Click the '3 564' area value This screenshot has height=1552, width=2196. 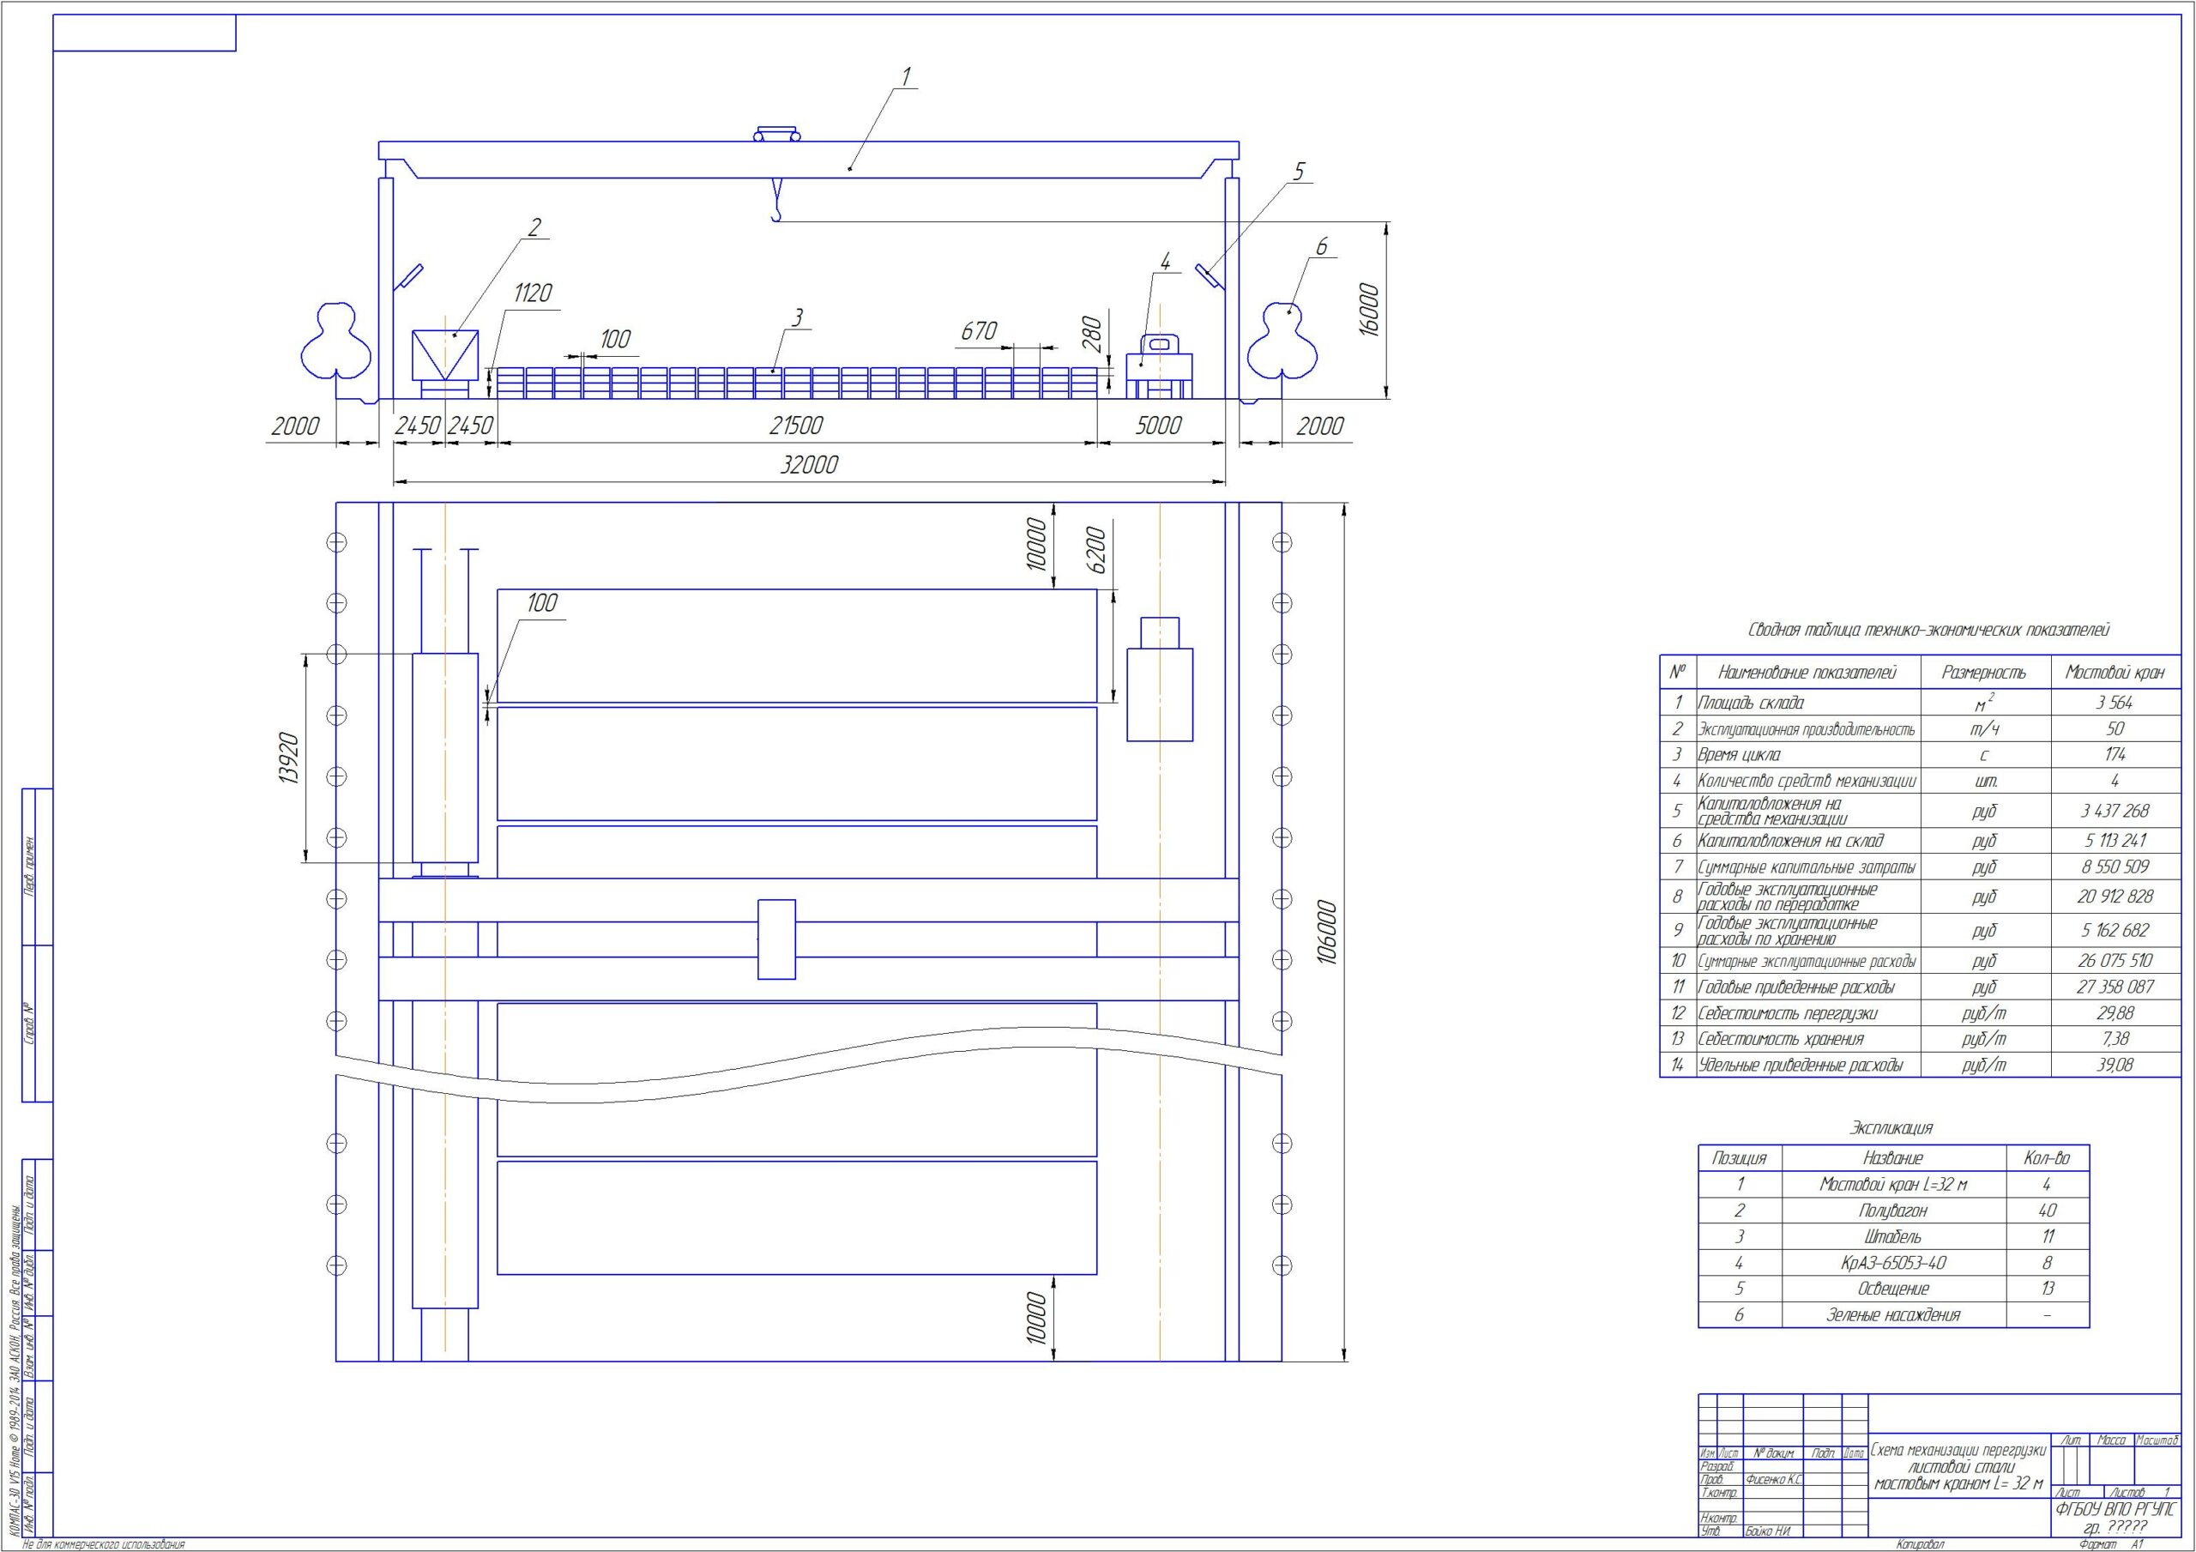point(2115,703)
